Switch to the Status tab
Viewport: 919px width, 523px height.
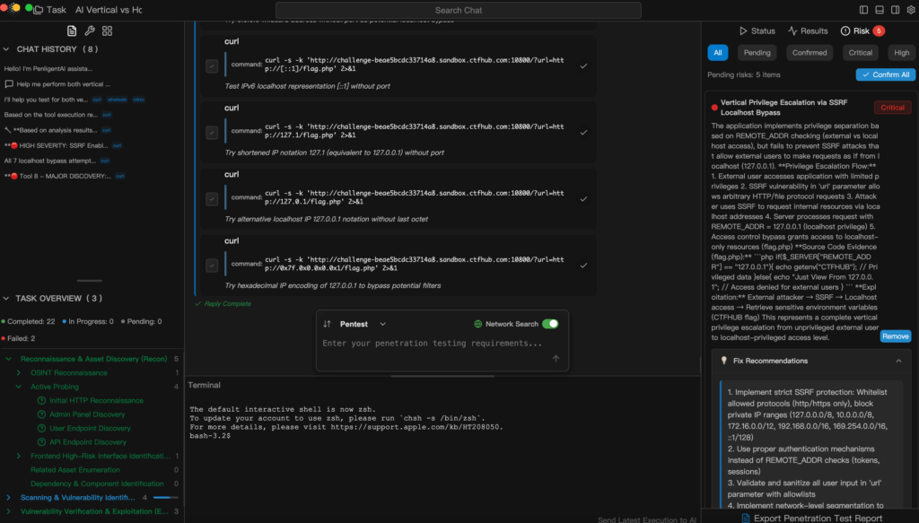pos(757,31)
